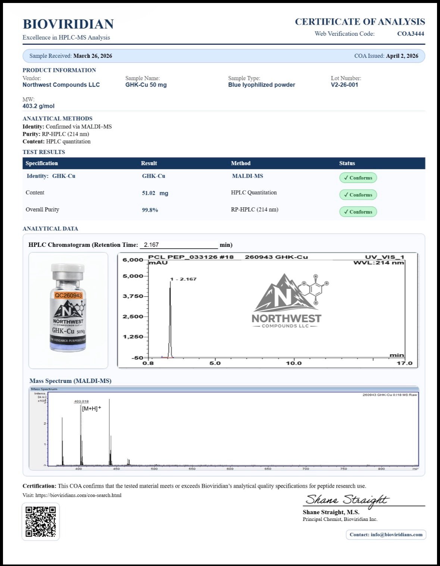Click the Status column header

point(347,163)
